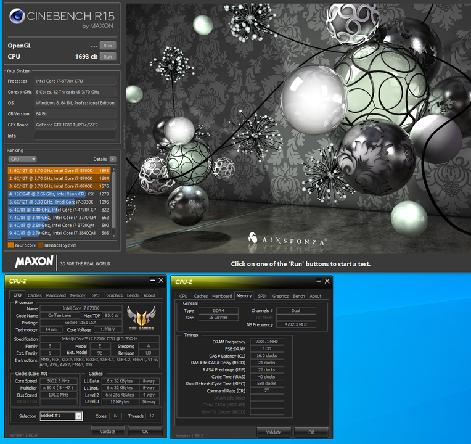Open Graphics tab in right CPU-Z window
The image size is (471, 444).
pyautogui.click(x=281, y=296)
